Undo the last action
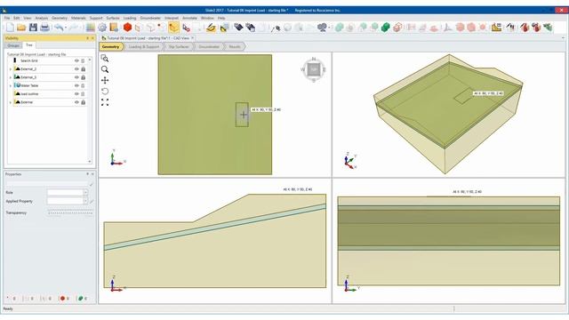Image resolution: width=569 pixels, height=320 pixels. coord(59,28)
